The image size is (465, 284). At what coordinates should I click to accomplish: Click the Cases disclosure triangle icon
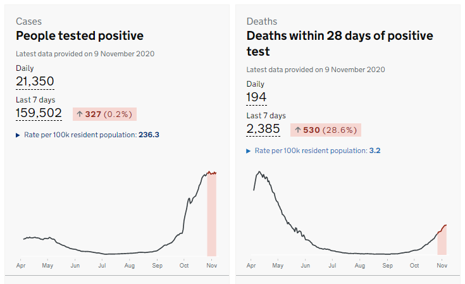(x=18, y=135)
